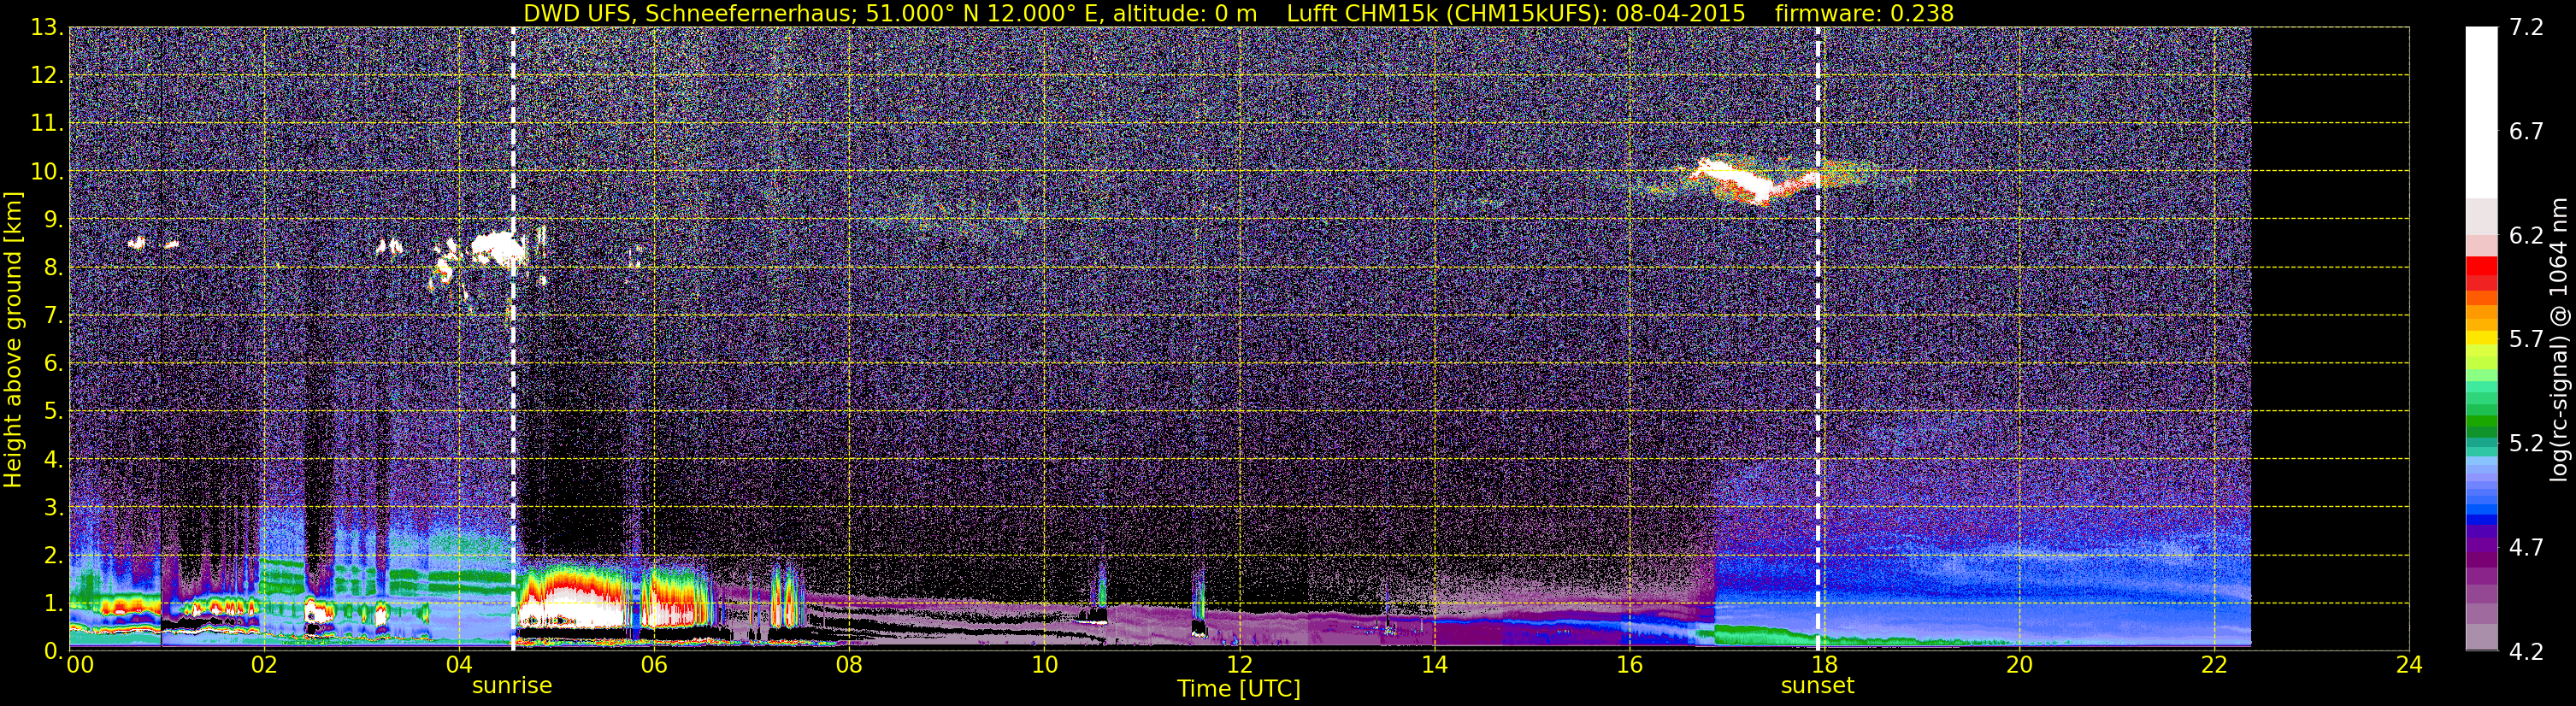
Task: Click the black no-data region after 22 UTC
Action: (2329, 340)
